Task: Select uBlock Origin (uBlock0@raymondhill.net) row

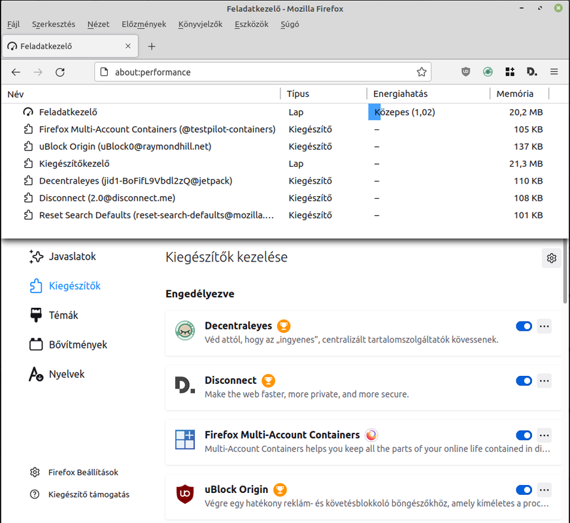Action: pyautogui.click(x=284, y=146)
